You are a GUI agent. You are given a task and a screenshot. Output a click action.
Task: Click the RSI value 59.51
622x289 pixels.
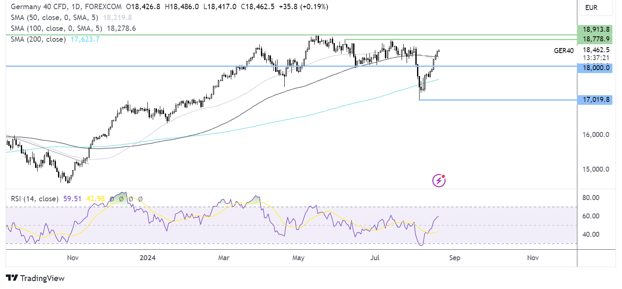click(72, 199)
